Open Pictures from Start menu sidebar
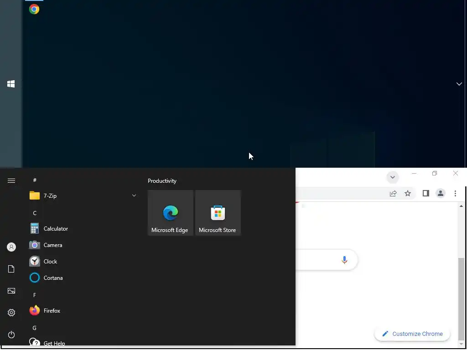The width and height of the screenshot is (467, 350). [11, 291]
